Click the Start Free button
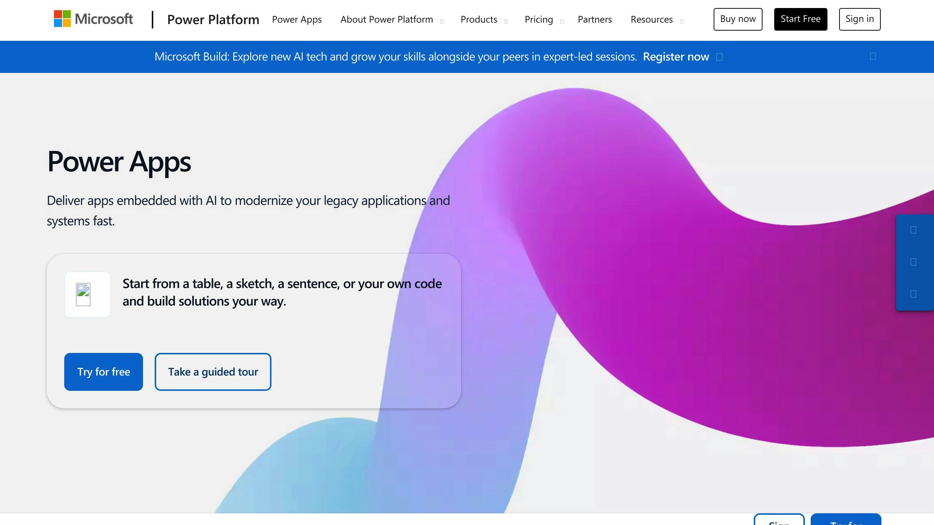The image size is (934, 525). click(x=800, y=19)
